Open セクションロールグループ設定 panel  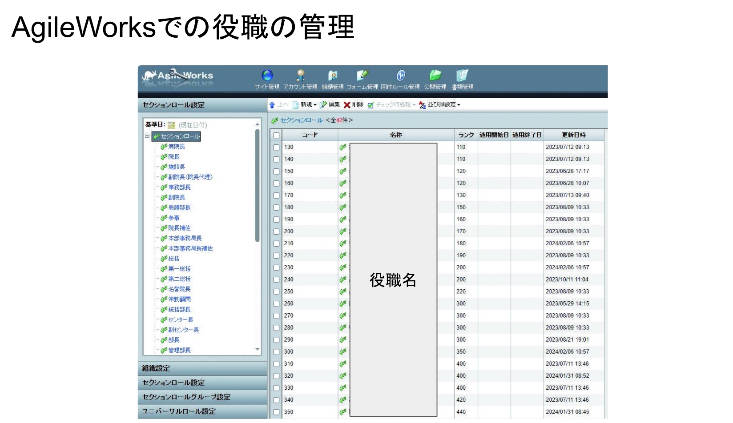tap(202, 397)
